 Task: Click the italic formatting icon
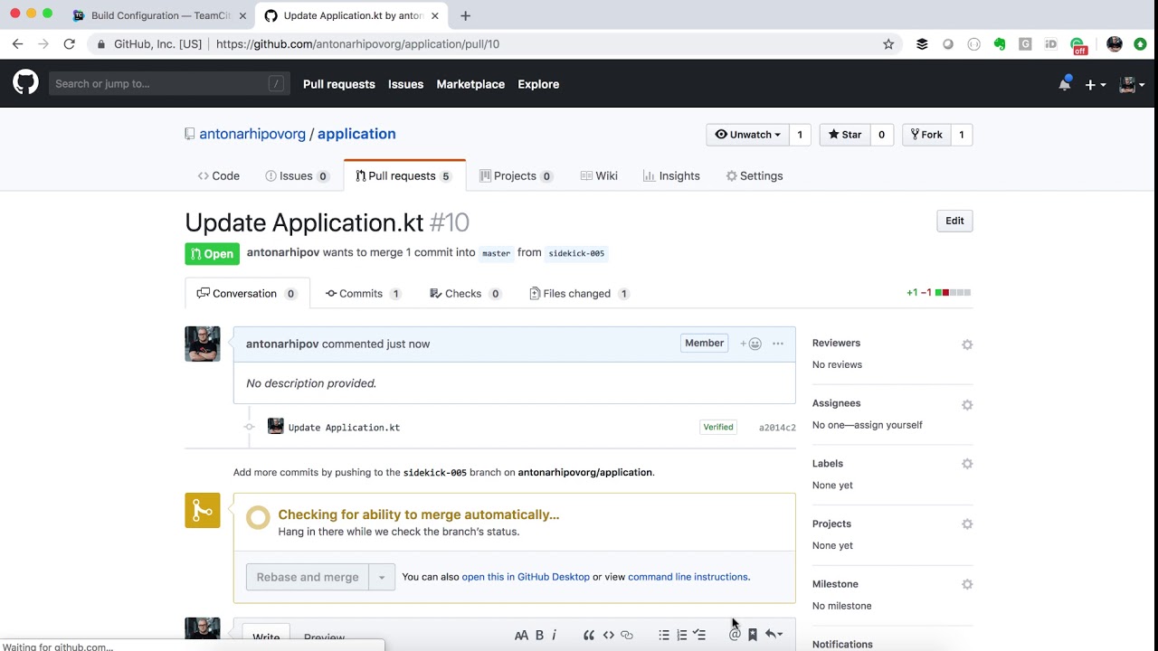pyautogui.click(x=554, y=635)
